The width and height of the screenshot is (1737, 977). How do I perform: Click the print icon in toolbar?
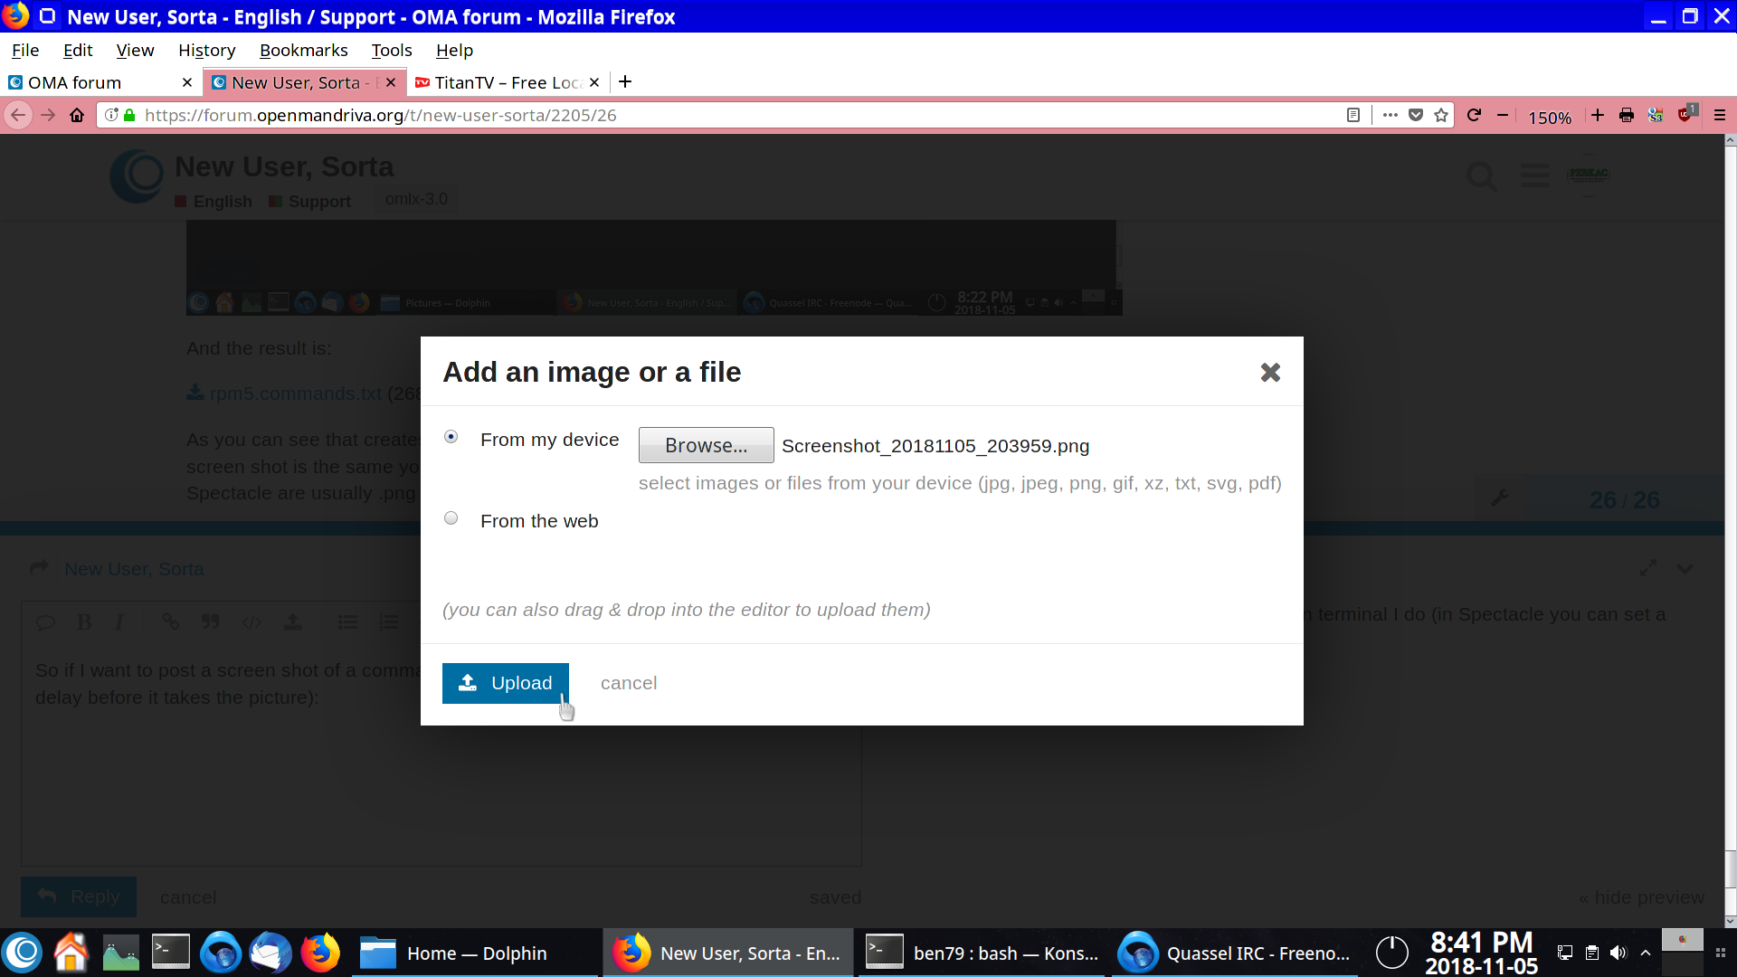click(x=1627, y=115)
